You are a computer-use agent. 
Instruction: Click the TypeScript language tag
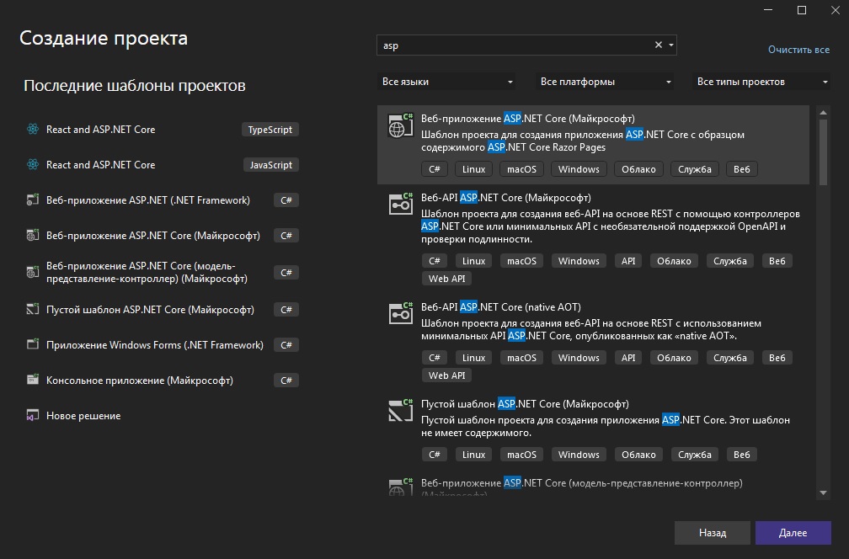270,130
